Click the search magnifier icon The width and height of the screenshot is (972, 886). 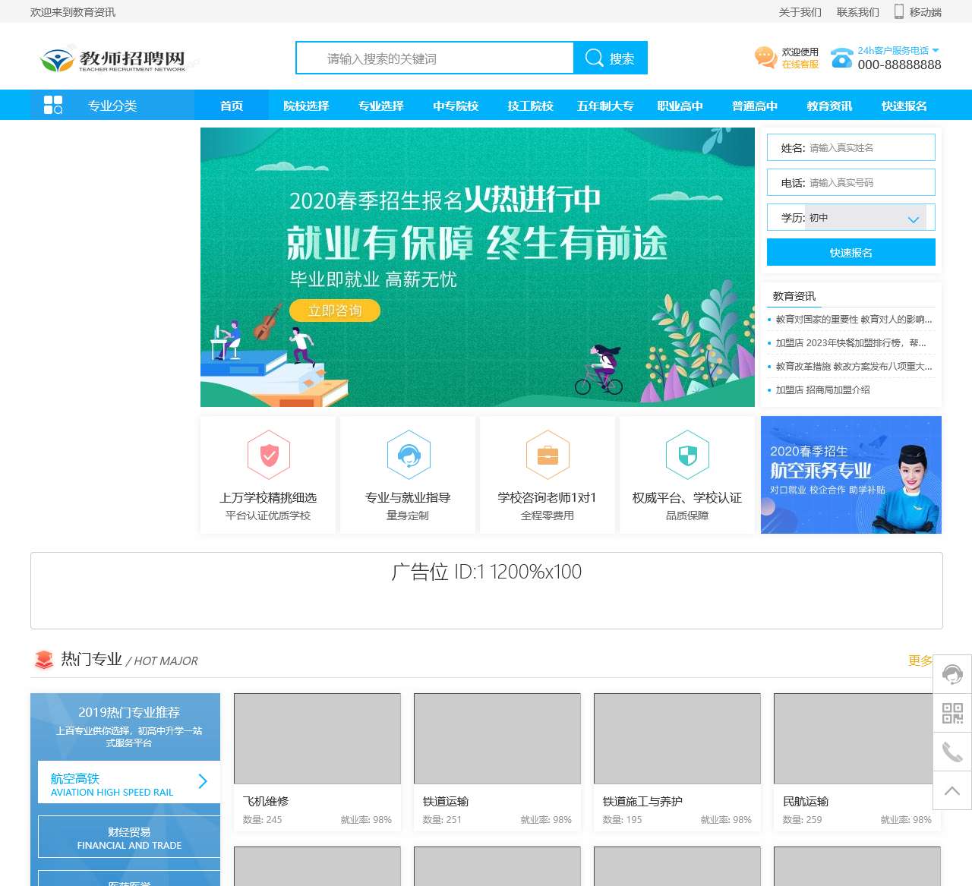point(595,58)
